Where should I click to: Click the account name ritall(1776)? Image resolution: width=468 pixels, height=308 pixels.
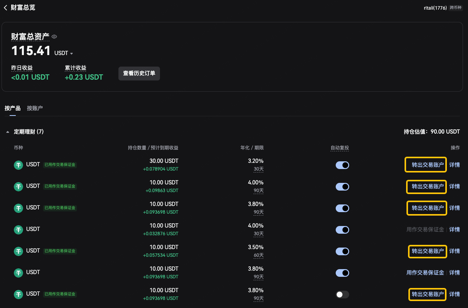tap(435, 8)
